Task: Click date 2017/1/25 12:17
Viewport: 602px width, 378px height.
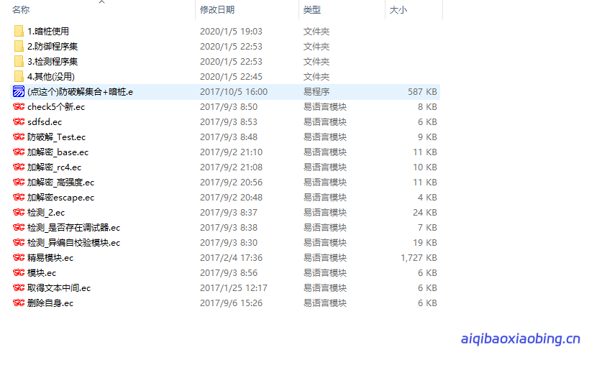Action: [x=234, y=288]
